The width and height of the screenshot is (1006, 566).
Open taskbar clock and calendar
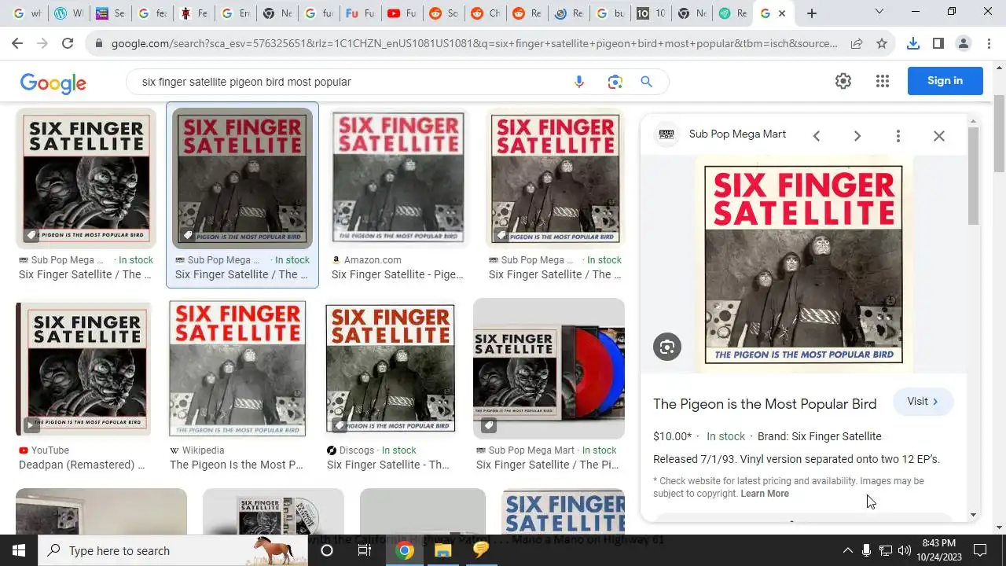pos(938,550)
